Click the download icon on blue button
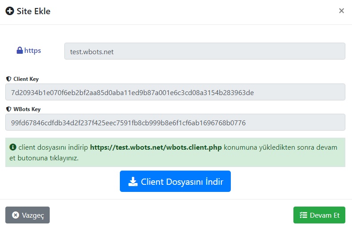 (x=133, y=182)
